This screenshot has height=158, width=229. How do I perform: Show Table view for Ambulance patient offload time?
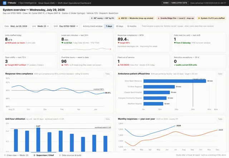(220, 74)
